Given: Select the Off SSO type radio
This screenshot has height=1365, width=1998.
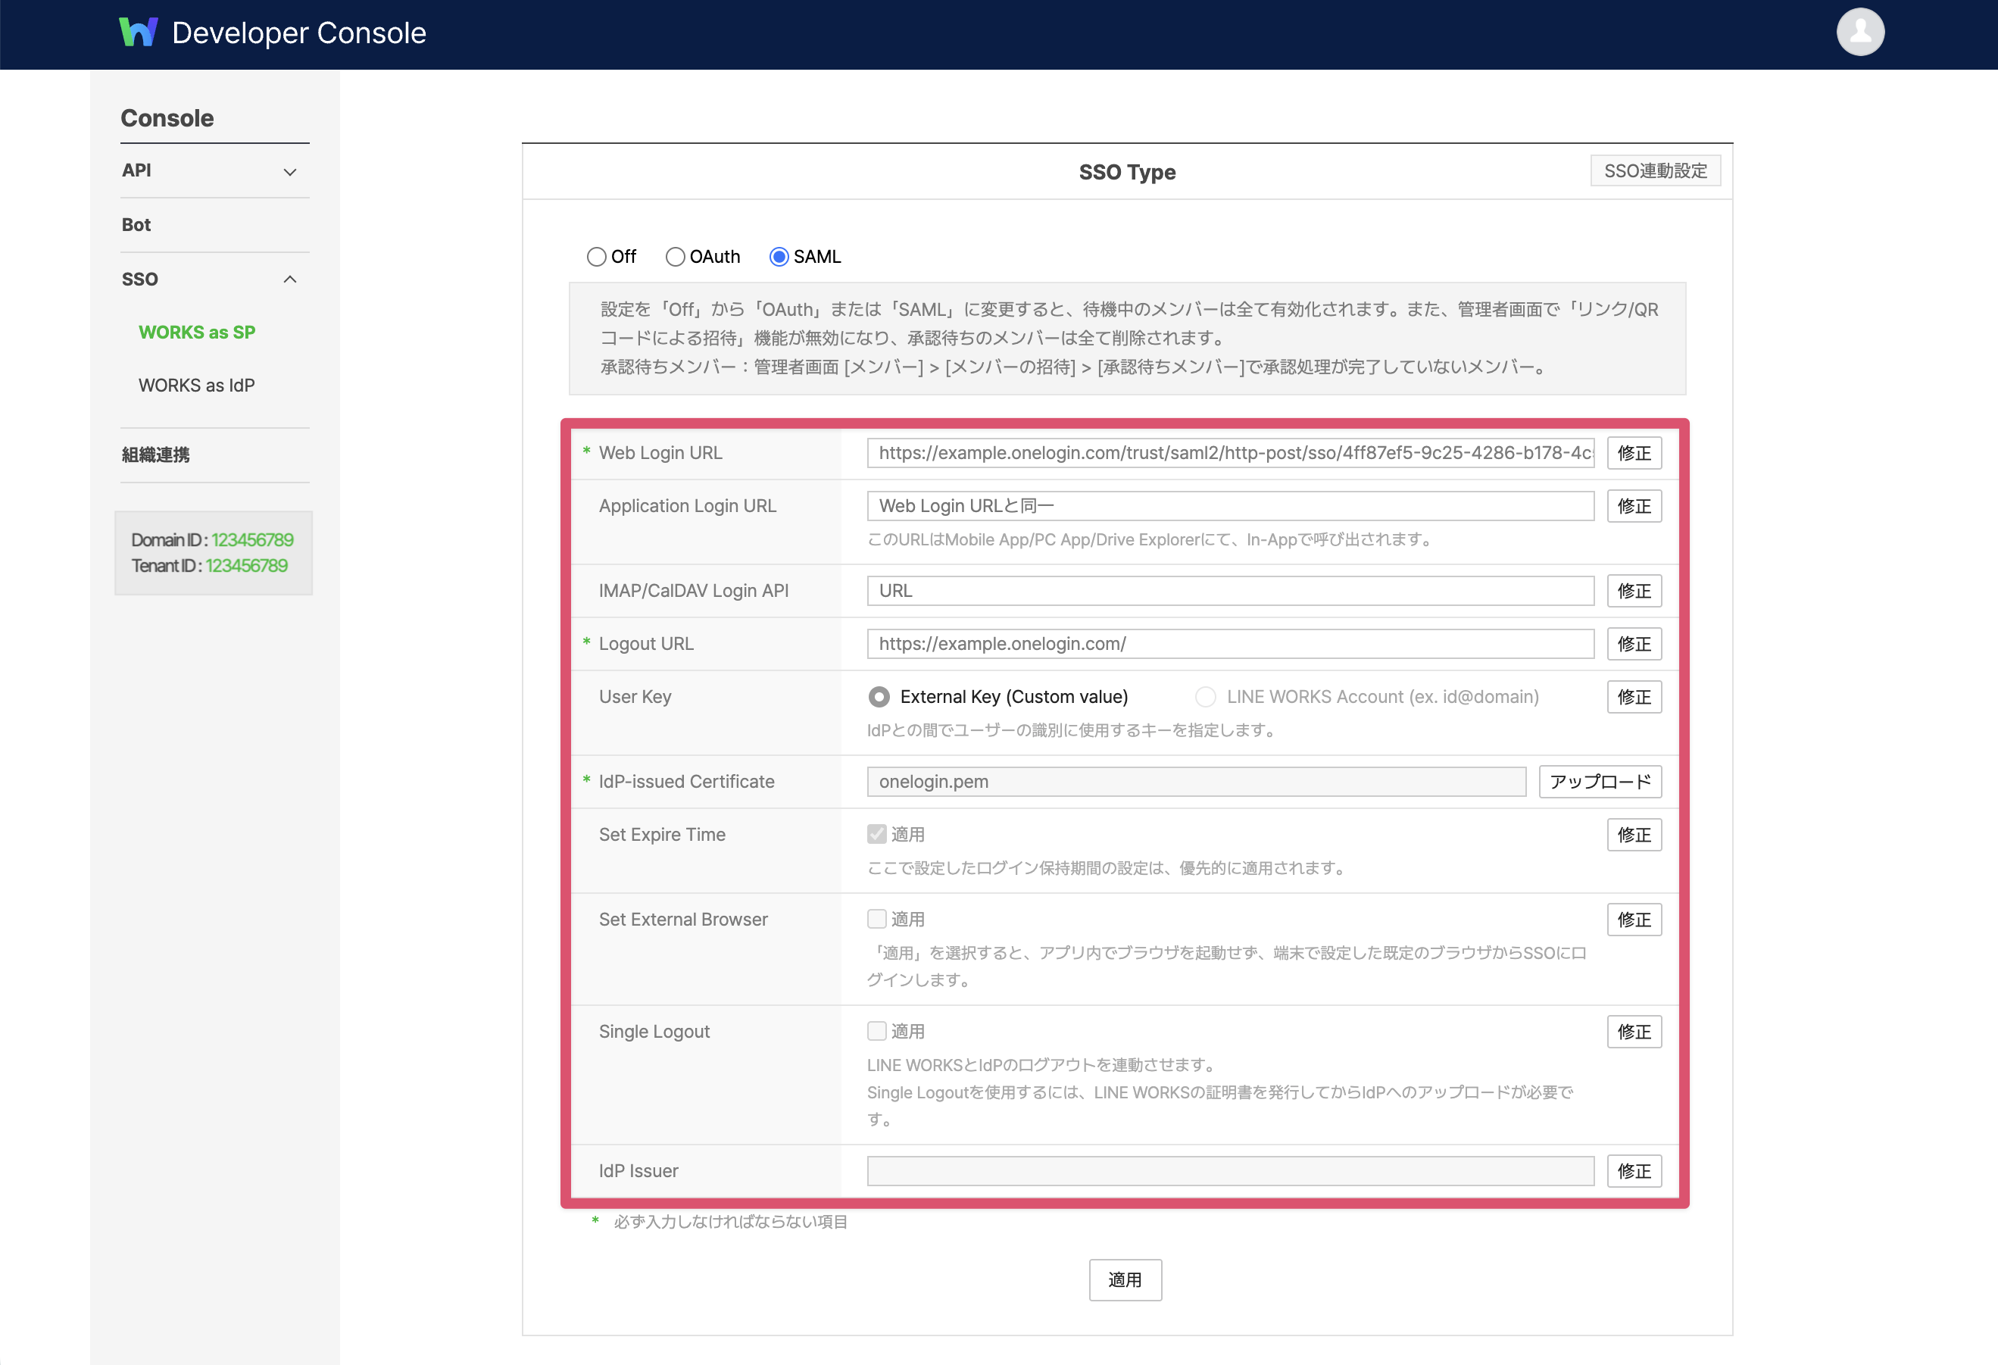Looking at the screenshot, I should (x=596, y=257).
